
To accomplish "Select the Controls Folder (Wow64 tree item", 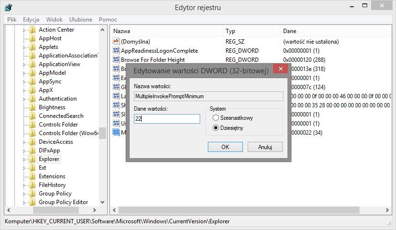I will tap(69, 133).
